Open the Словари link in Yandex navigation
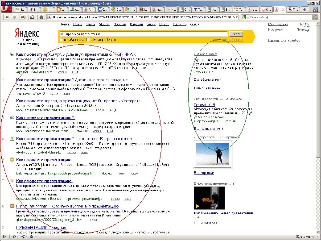321x241 pixels. (136, 24)
